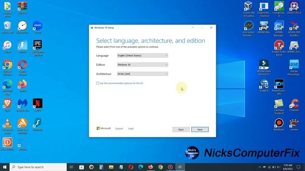This screenshot has width=305, height=171.
Task: Expand the Edition dropdown showing Windows 10
Action: pos(142,65)
